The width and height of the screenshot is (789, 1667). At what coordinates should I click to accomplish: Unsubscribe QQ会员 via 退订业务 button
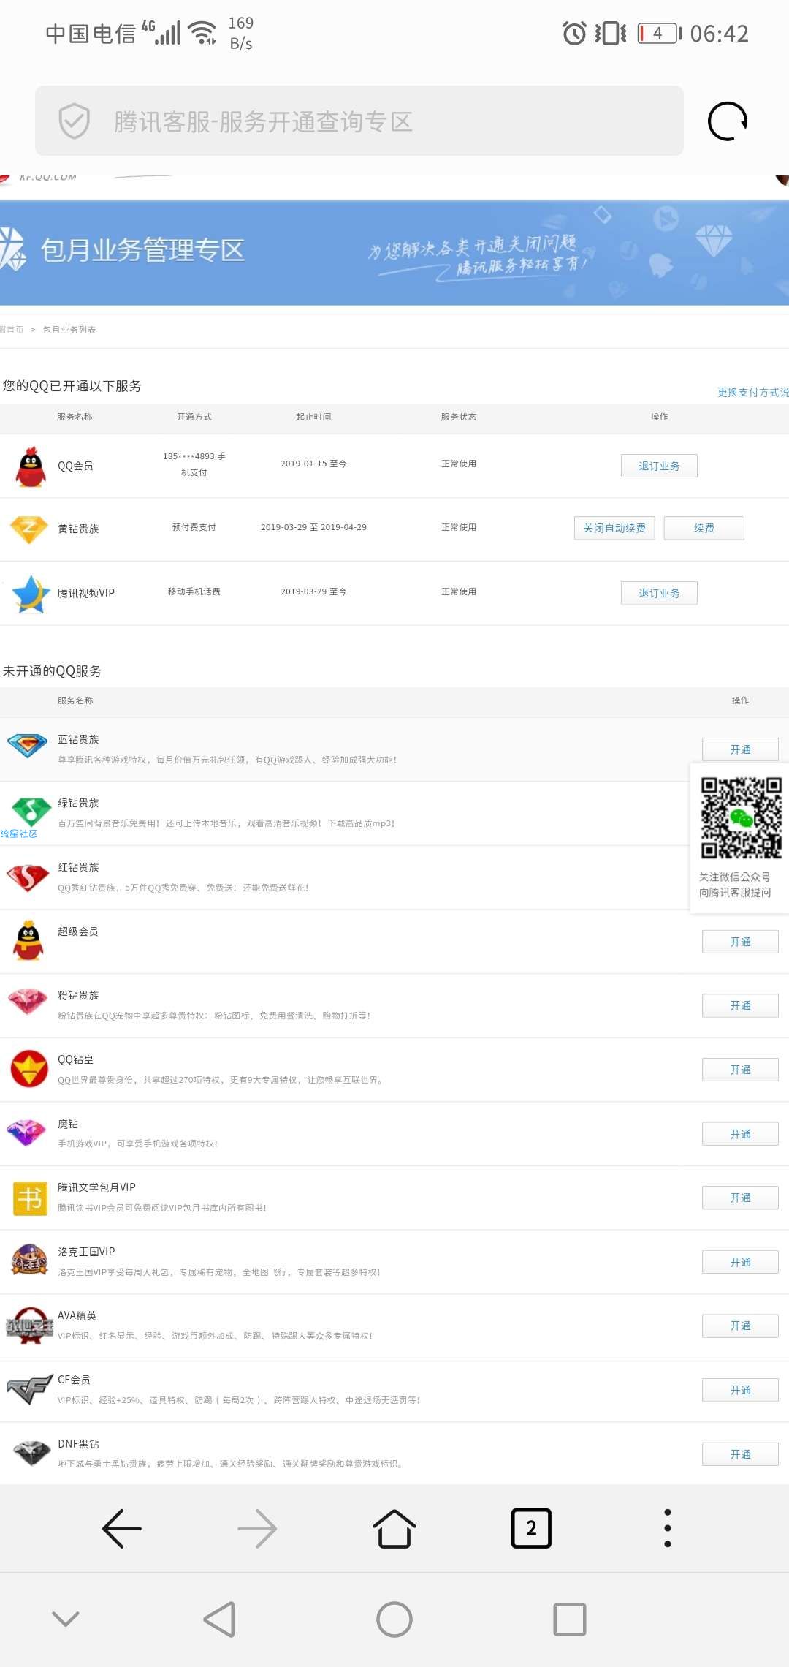coord(659,466)
